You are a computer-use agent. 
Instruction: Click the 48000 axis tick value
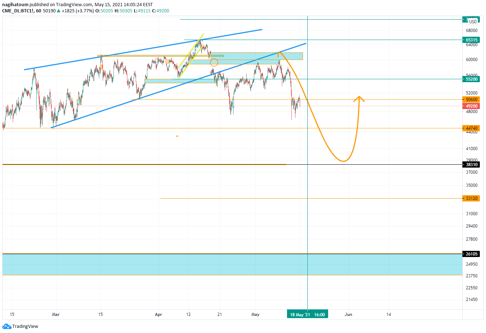coord(472,112)
